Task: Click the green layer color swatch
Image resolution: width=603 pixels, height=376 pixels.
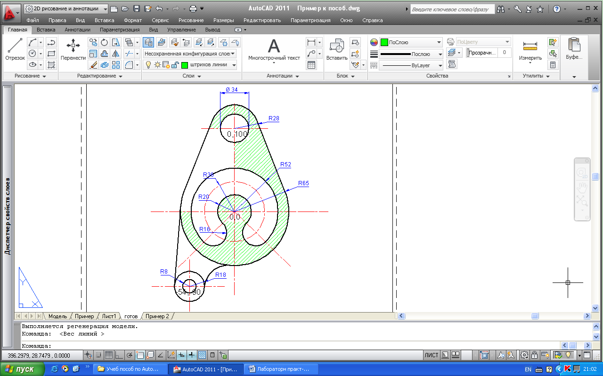Action: coord(185,65)
